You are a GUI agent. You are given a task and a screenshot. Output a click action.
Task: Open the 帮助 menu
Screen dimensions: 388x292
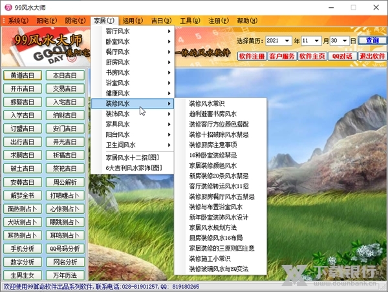pos(247,21)
